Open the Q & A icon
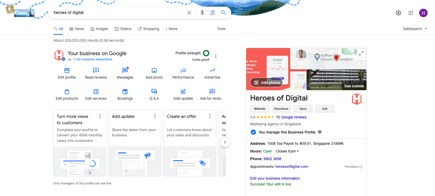Image resolution: width=435 pixels, height=196 pixels. point(154,92)
